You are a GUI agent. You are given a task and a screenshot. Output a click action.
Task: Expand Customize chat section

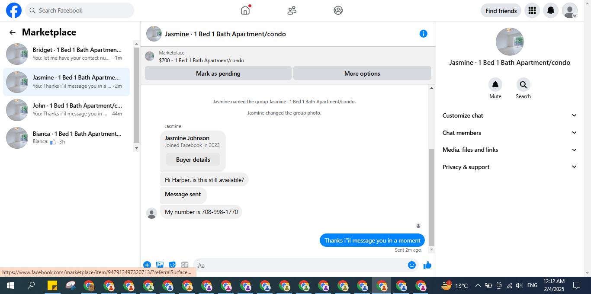pos(510,115)
